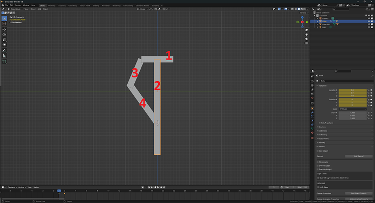
Task: Open the Material properties tab
Action: [312, 133]
